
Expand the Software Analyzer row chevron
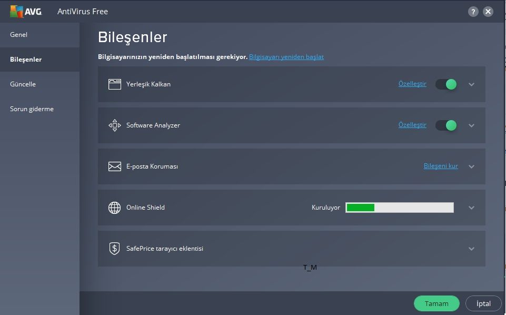click(471, 125)
